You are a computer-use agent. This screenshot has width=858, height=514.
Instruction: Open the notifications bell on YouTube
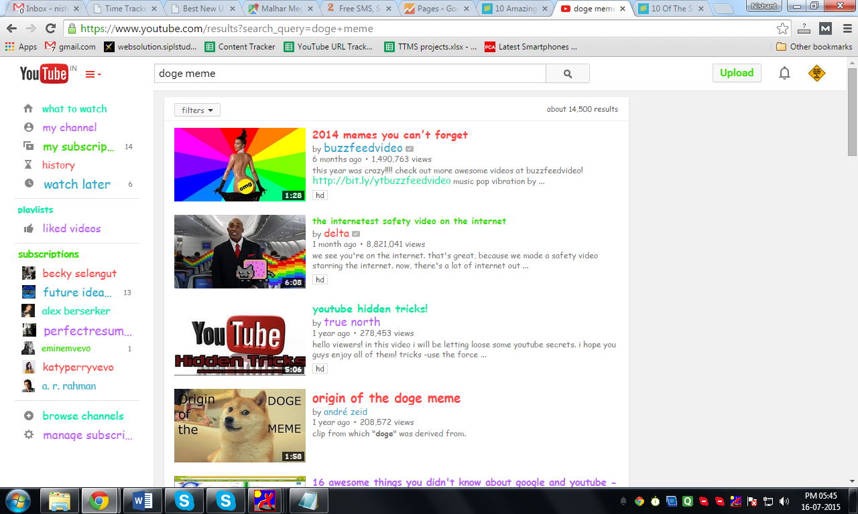pyautogui.click(x=784, y=74)
